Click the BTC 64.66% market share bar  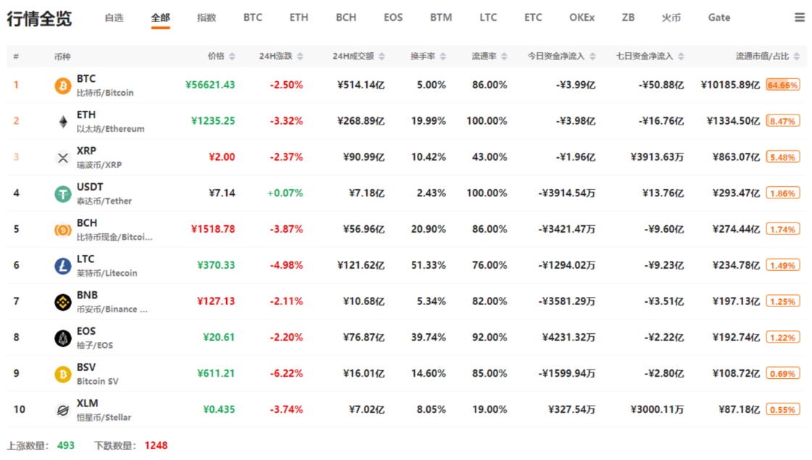point(782,85)
